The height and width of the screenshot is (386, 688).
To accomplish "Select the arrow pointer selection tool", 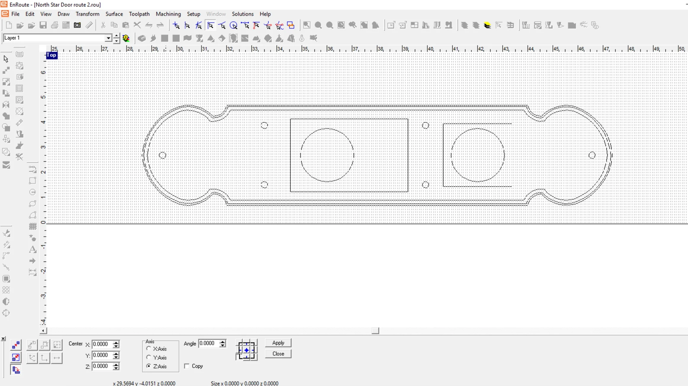I will pos(6,59).
